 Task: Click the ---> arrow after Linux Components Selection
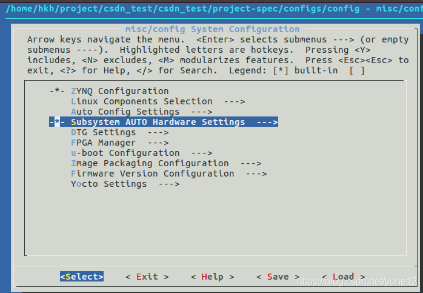235,101
